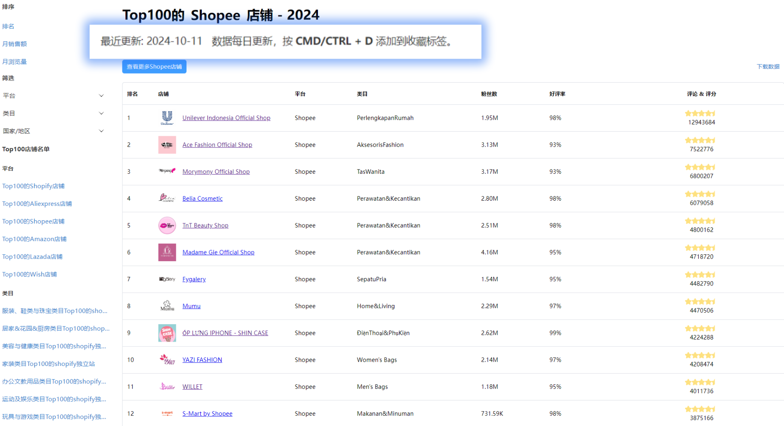This screenshot has width=784, height=426.
Task: Open Morymony Official Shop link
Action: coord(216,172)
